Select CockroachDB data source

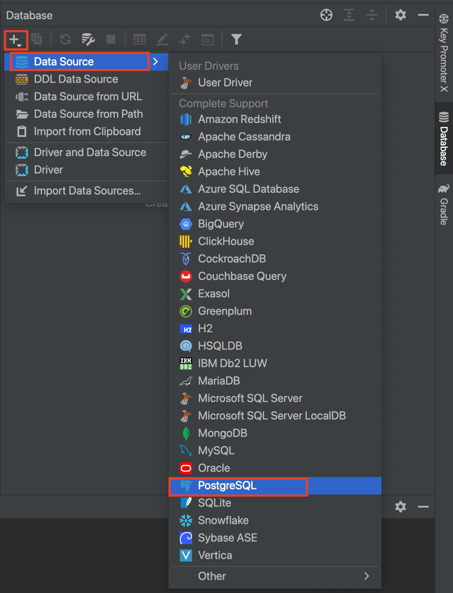(275, 259)
